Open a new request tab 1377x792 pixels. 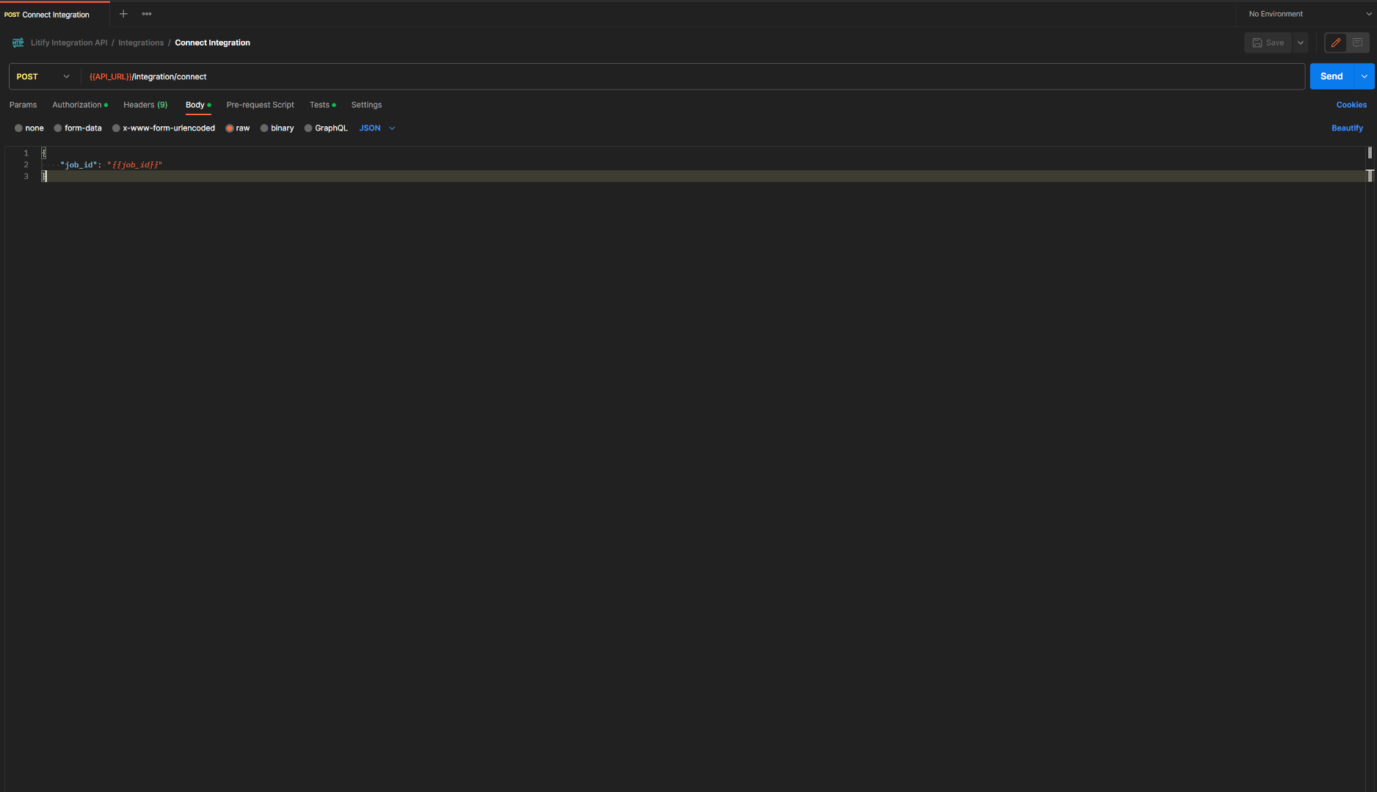[123, 13]
